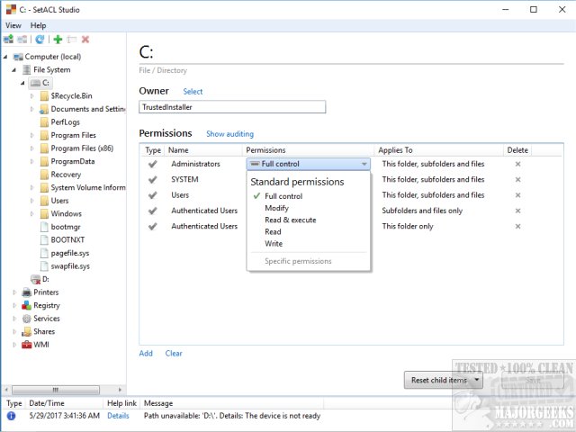This screenshot has width=576, height=432.
Task: Click the Select owner link
Action: 193,92
